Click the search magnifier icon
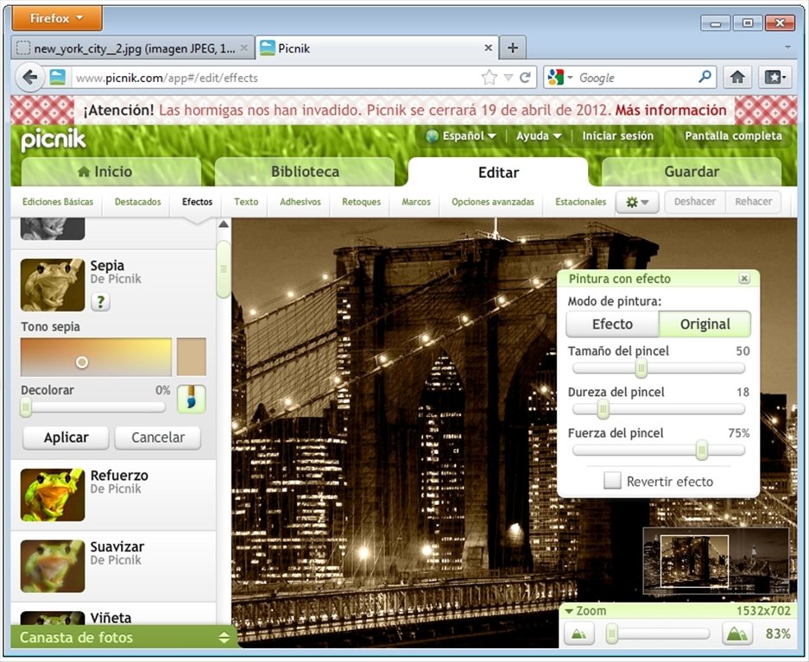The image size is (809, 662). pyautogui.click(x=705, y=77)
